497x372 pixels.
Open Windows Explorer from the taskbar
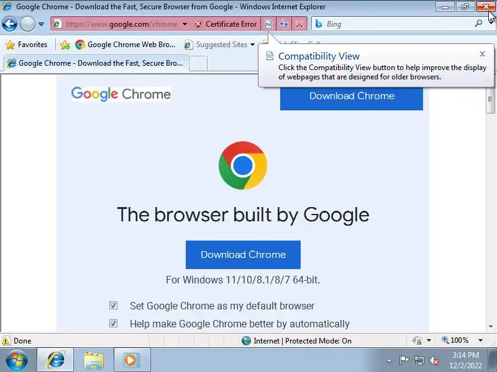click(94, 360)
